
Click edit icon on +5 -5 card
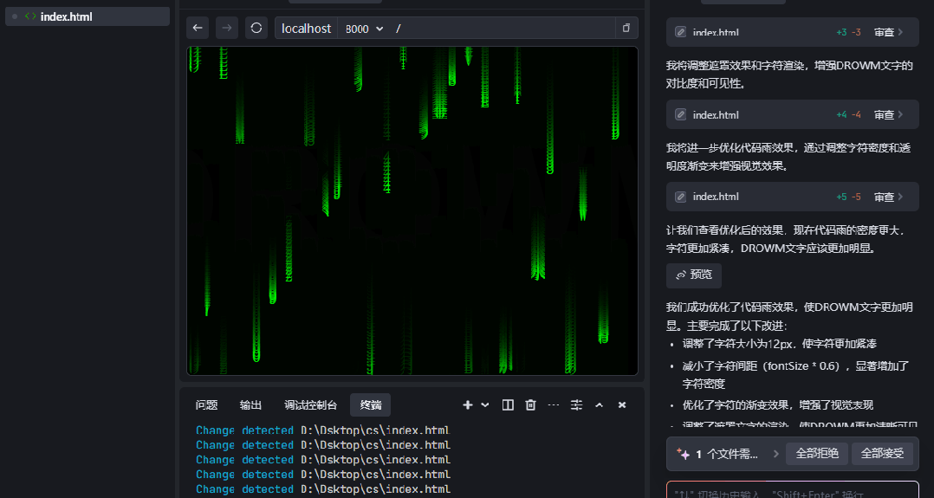(681, 197)
